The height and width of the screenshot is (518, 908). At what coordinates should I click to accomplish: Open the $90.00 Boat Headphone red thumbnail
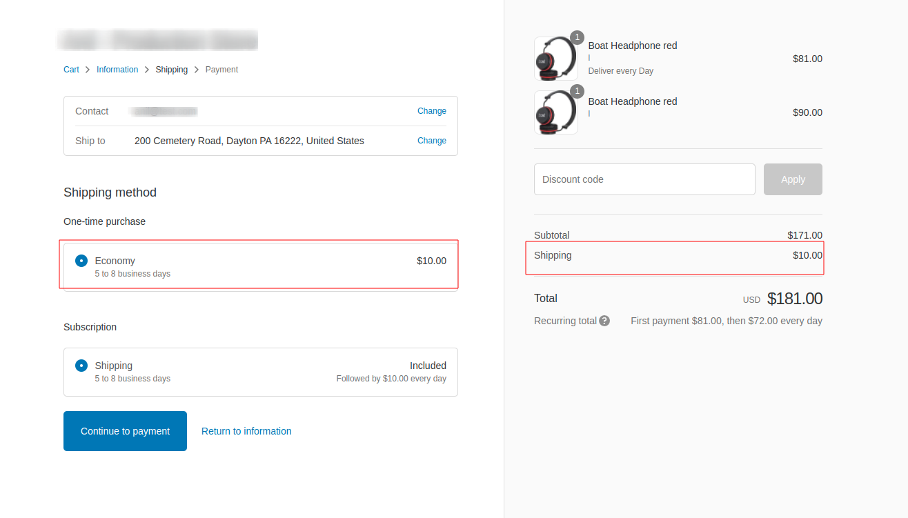(x=555, y=112)
